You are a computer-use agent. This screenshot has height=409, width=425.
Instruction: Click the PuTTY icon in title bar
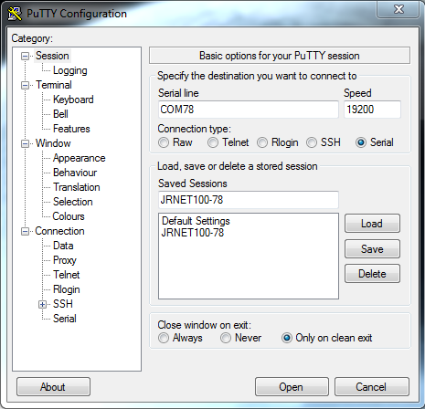pos(15,14)
